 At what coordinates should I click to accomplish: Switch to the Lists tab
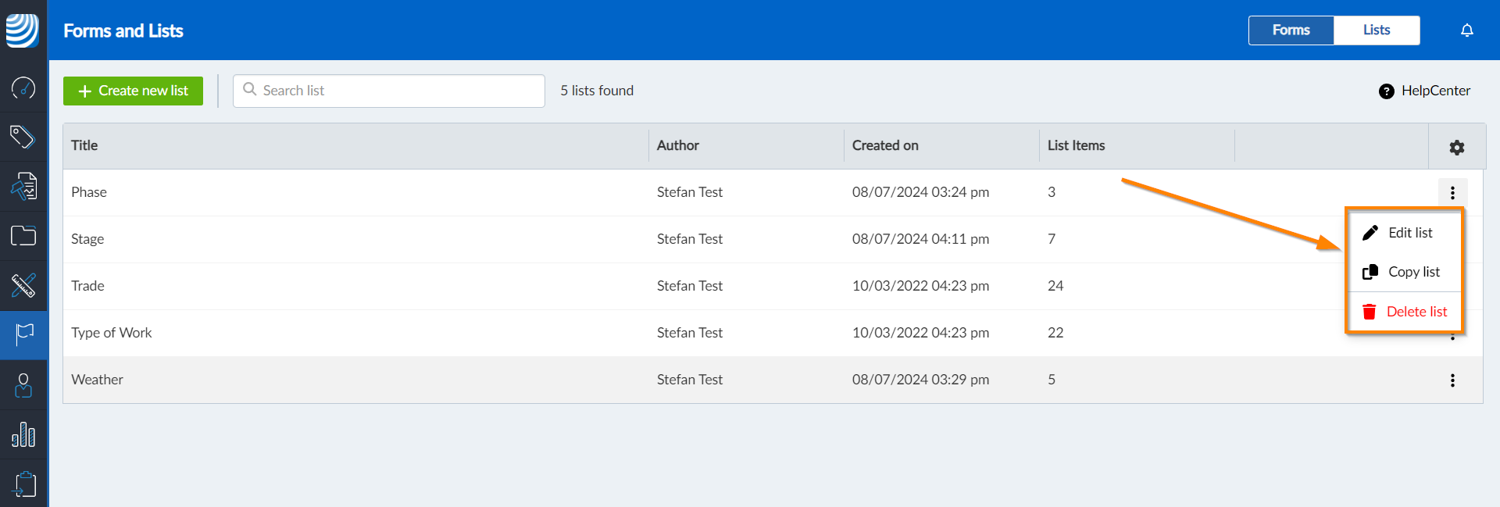(x=1376, y=30)
